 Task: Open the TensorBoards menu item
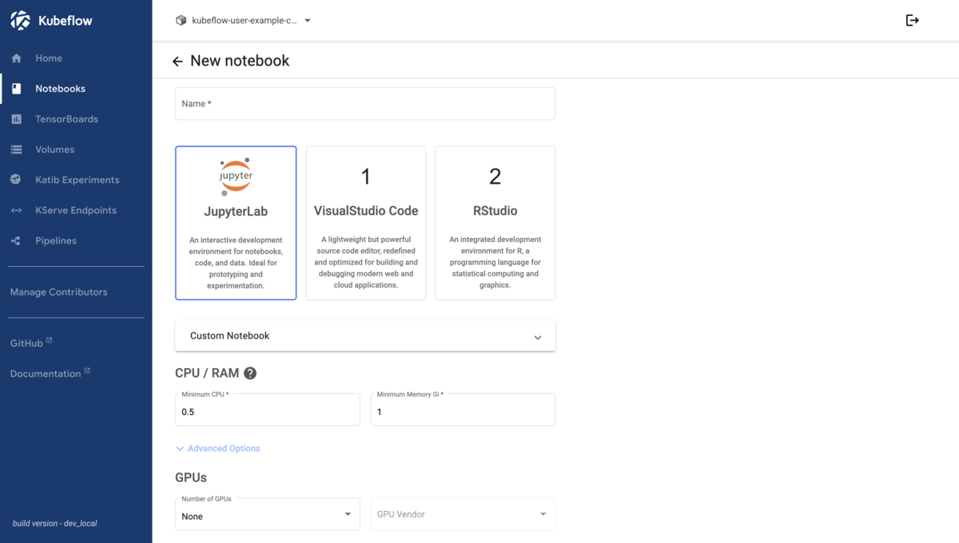[x=76, y=119]
